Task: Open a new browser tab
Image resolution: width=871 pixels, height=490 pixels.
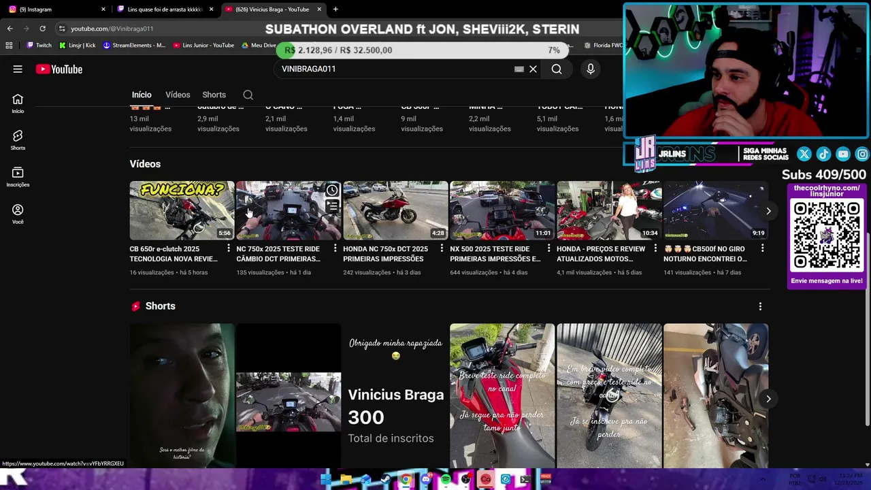Action: coord(335,9)
